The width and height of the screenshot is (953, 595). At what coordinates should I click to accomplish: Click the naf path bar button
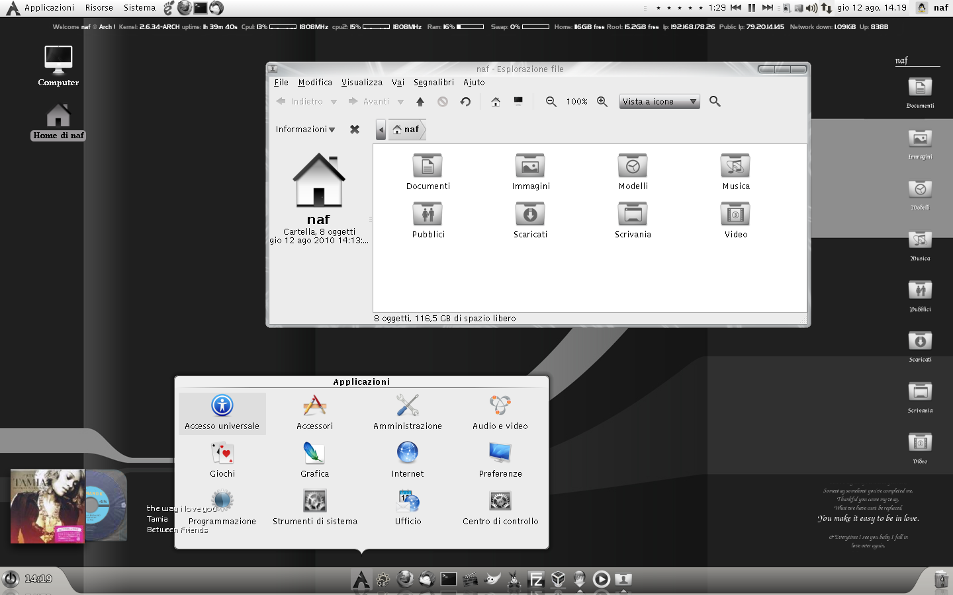click(x=406, y=130)
